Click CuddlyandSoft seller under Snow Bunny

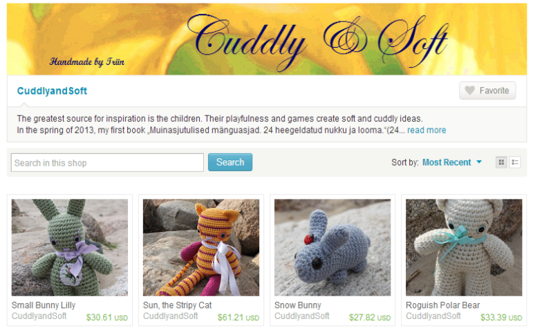coord(302,316)
